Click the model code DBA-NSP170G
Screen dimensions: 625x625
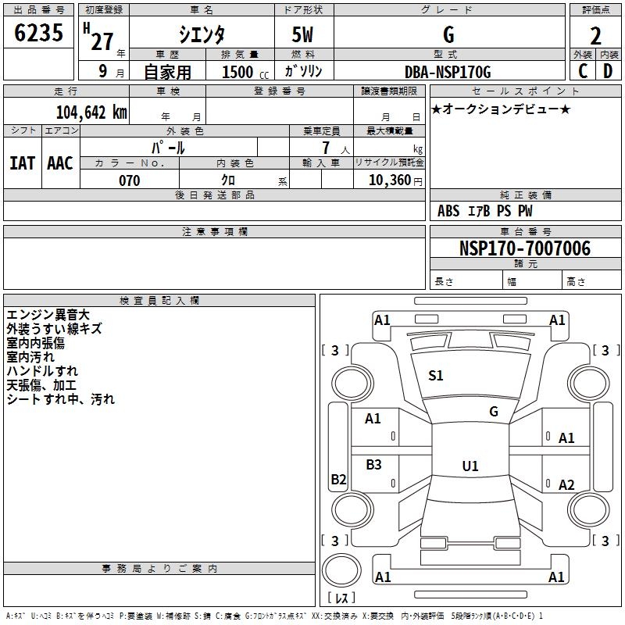(448, 72)
